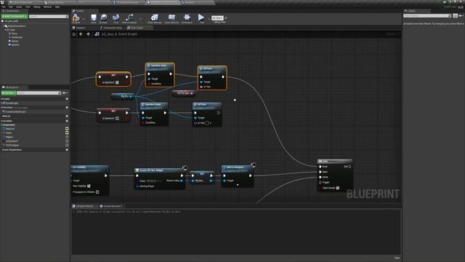Add a new function with the Functions plus
465x262 pixels.
click(67, 108)
